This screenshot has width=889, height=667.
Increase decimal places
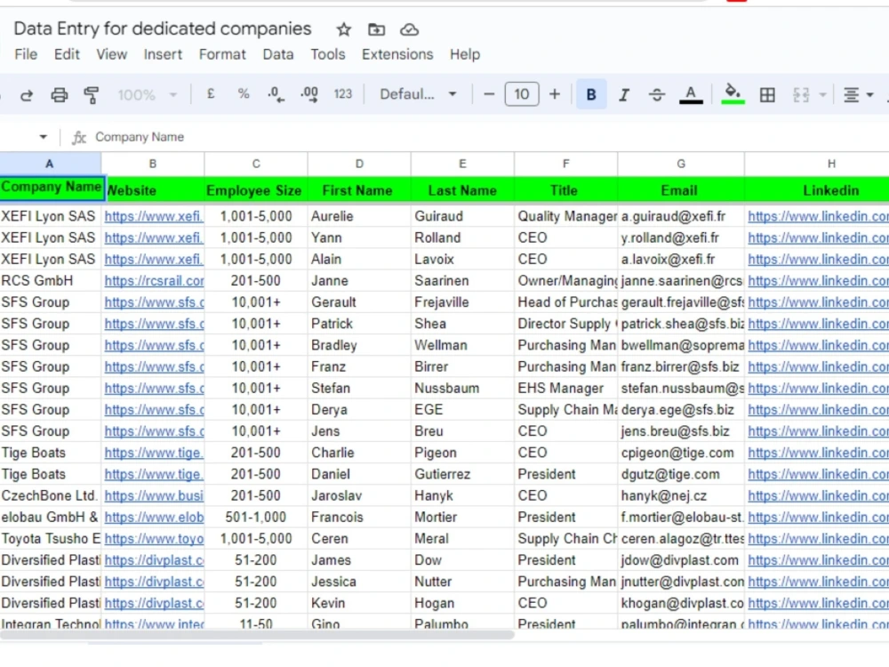[308, 94]
